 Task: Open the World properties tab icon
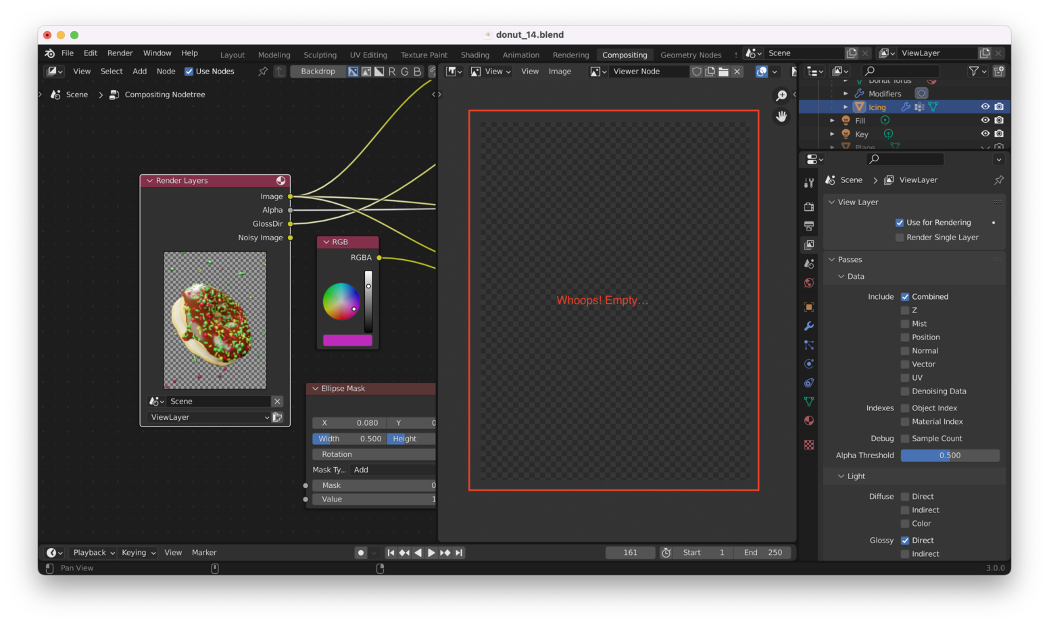click(809, 283)
